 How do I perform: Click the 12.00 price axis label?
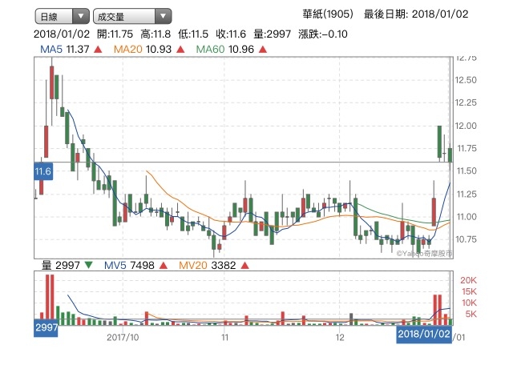466,126
